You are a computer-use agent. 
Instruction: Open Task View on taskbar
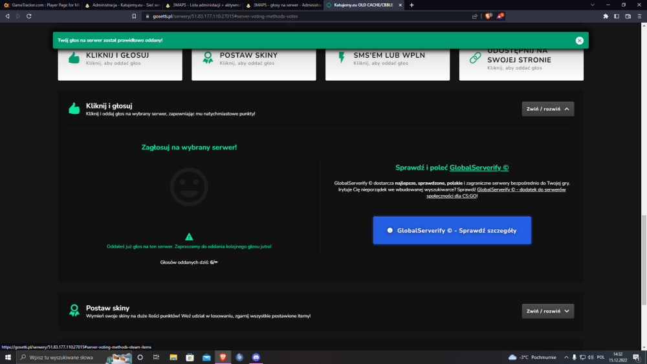tap(156, 357)
